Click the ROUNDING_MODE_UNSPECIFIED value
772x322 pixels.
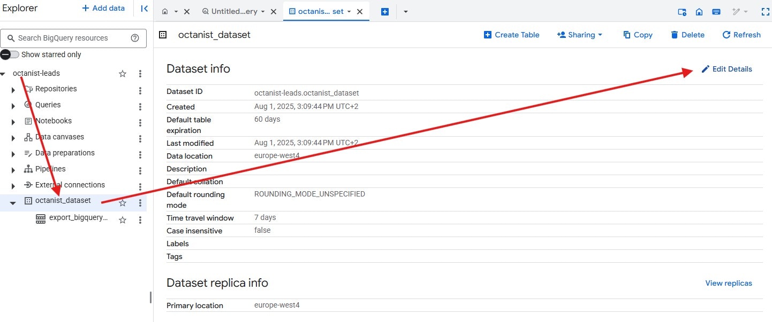(309, 194)
